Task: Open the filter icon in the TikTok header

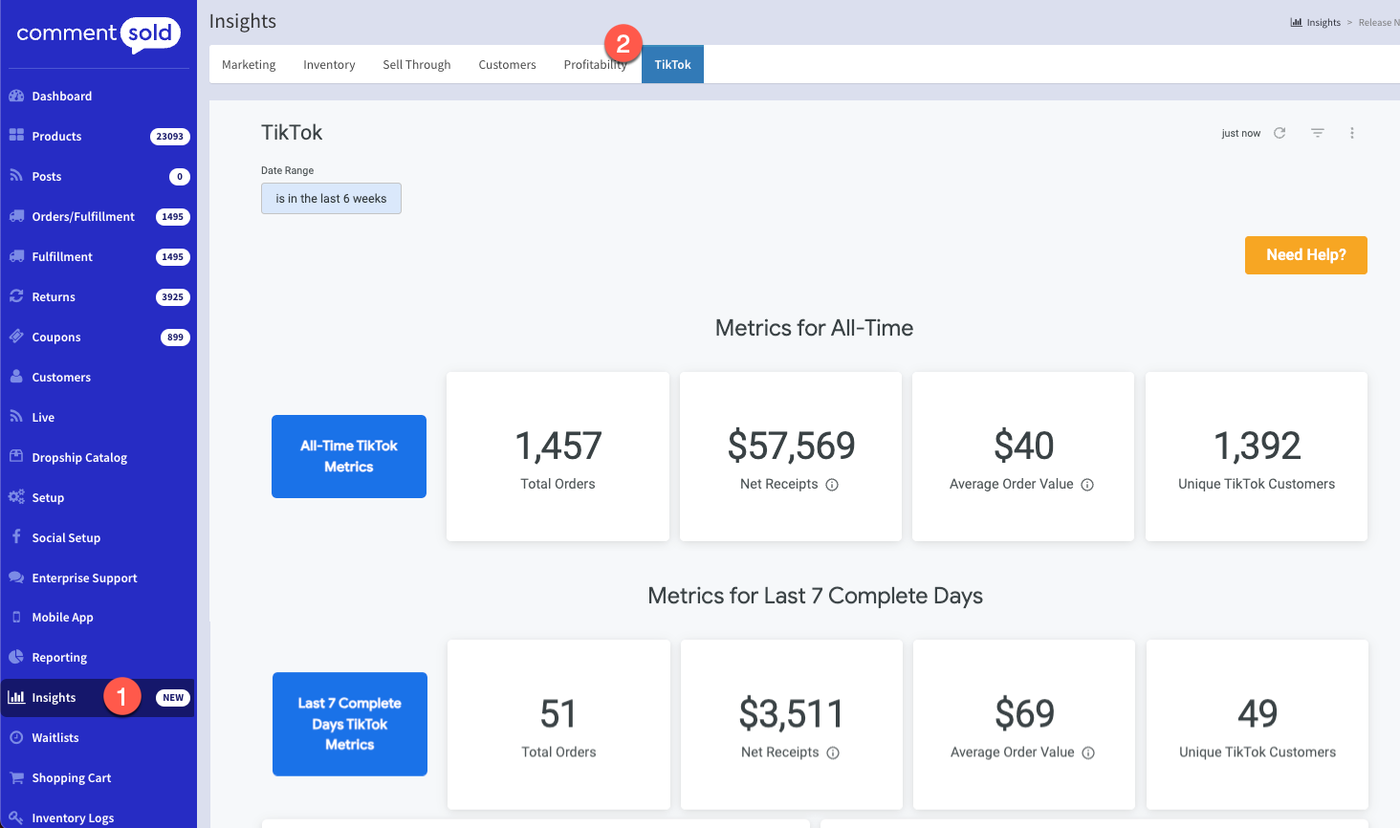Action: click(x=1317, y=133)
